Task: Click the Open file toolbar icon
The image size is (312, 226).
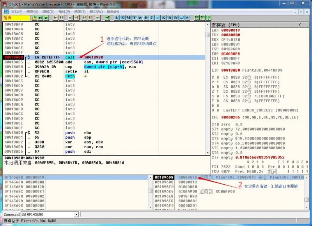Action: point(34,18)
